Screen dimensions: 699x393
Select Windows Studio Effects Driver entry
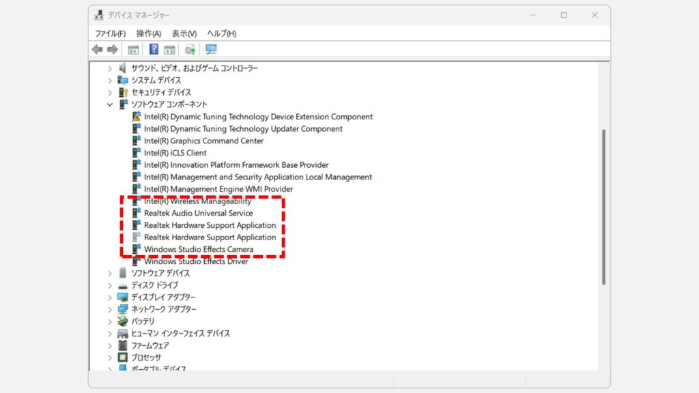[196, 261]
